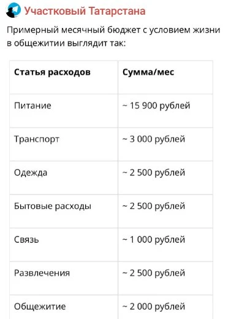Select the 1 000 рублей amount cell
This screenshot has height=319, width=242.
click(x=154, y=240)
